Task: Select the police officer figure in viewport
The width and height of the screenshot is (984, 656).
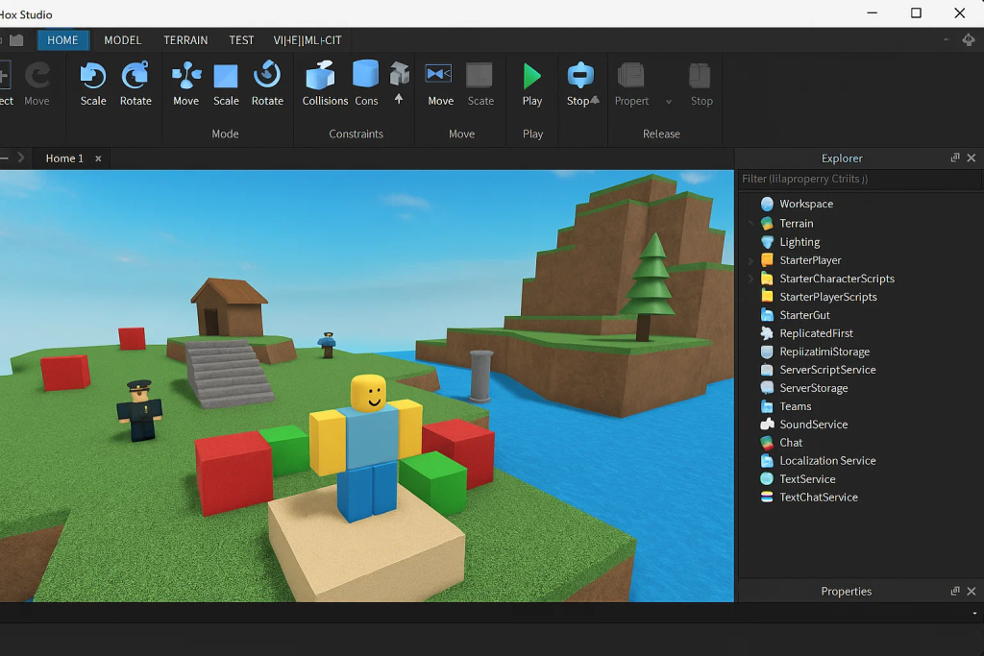Action: 140,411
